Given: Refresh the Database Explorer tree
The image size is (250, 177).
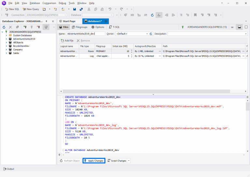Looking at the screenshot, I should [x=4, y=27].
